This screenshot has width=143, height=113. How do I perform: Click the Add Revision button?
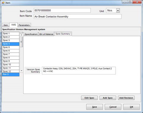126,98
